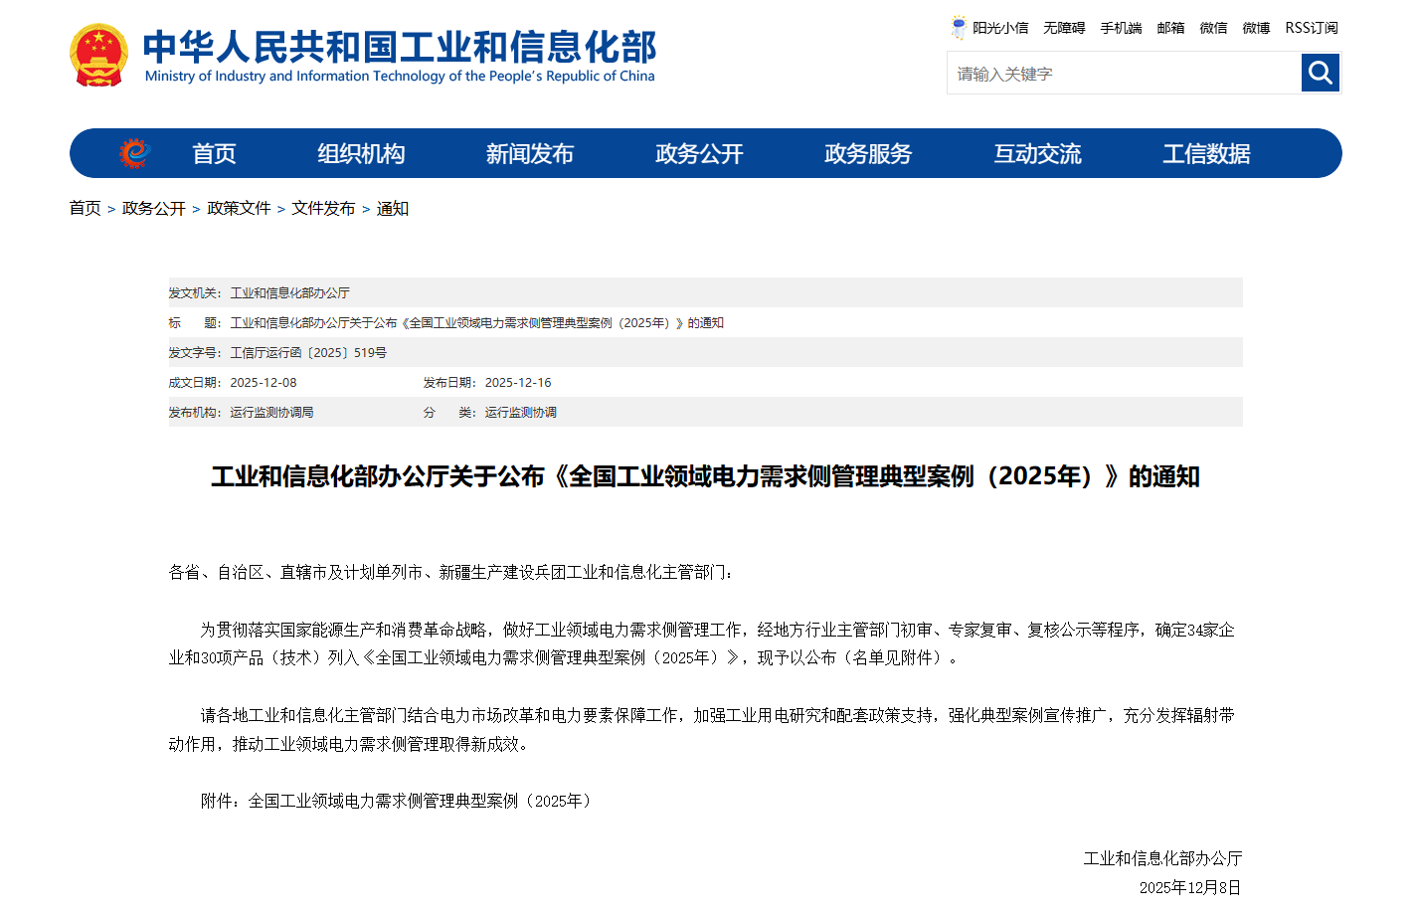Open the 政务服务 navigation item
1416x916 pixels.
[x=867, y=153]
